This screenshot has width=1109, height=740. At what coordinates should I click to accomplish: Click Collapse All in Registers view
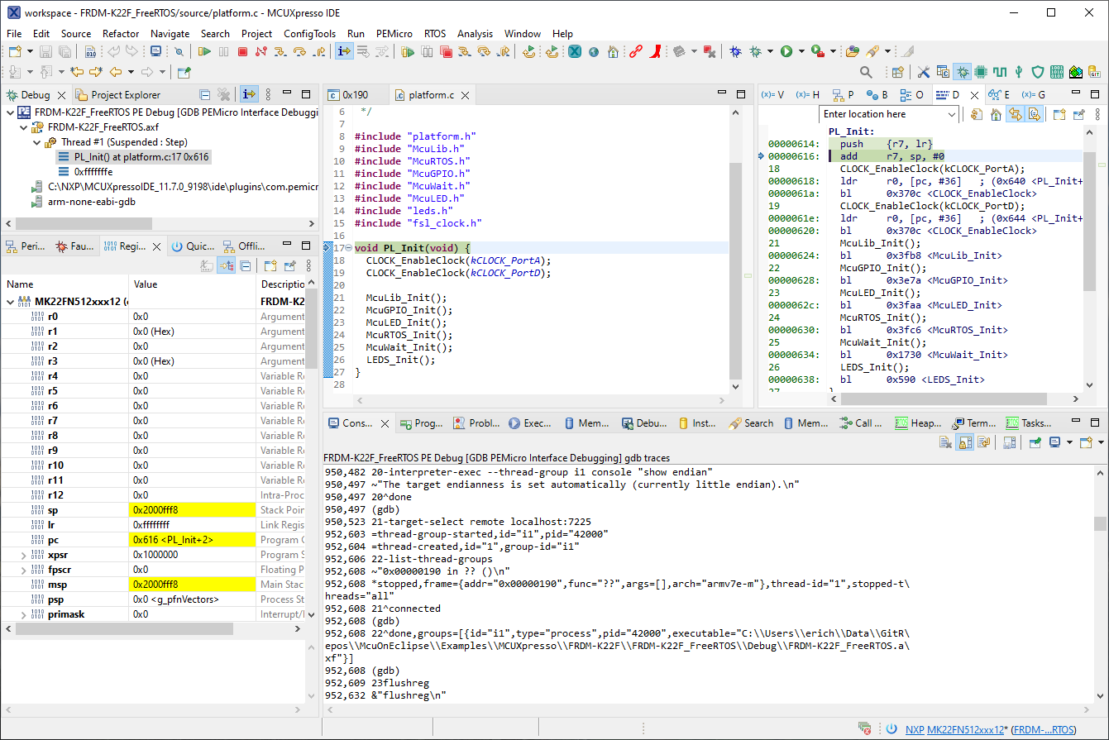(x=245, y=265)
